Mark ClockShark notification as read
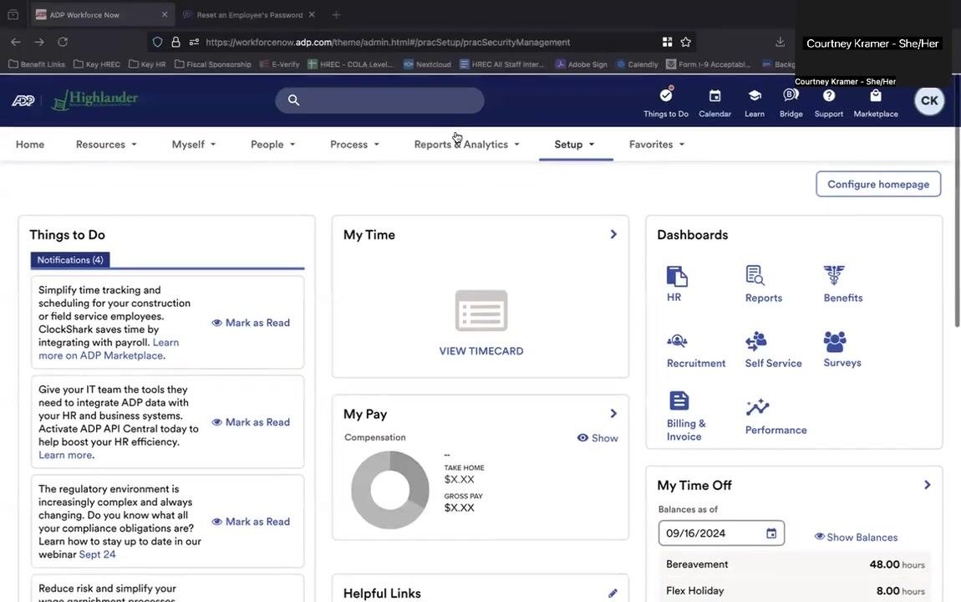The width and height of the screenshot is (961, 602). (x=251, y=323)
